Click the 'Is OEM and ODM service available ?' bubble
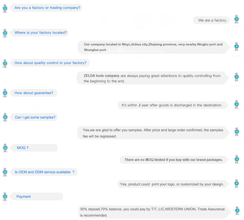 pos(45,172)
